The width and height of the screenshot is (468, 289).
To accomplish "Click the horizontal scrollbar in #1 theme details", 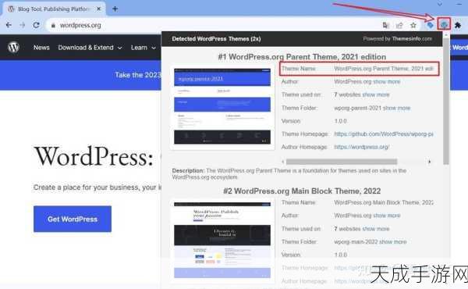I will [342, 162].
